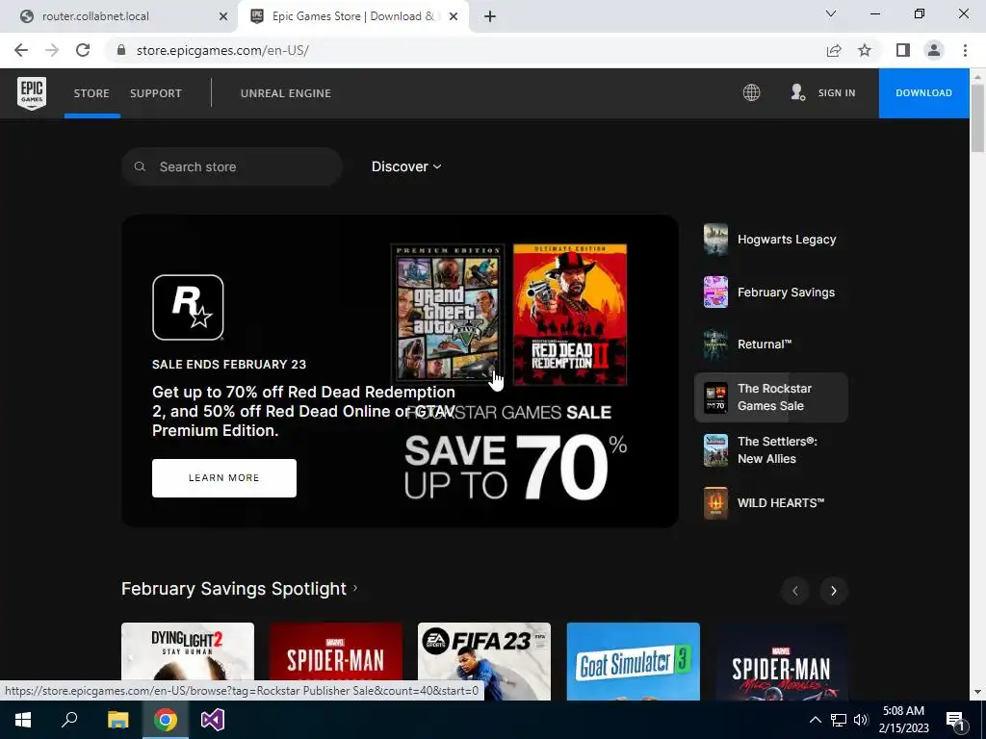The image size is (986, 739).
Task: Open File Explorer from the taskbar
Action: point(117,720)
